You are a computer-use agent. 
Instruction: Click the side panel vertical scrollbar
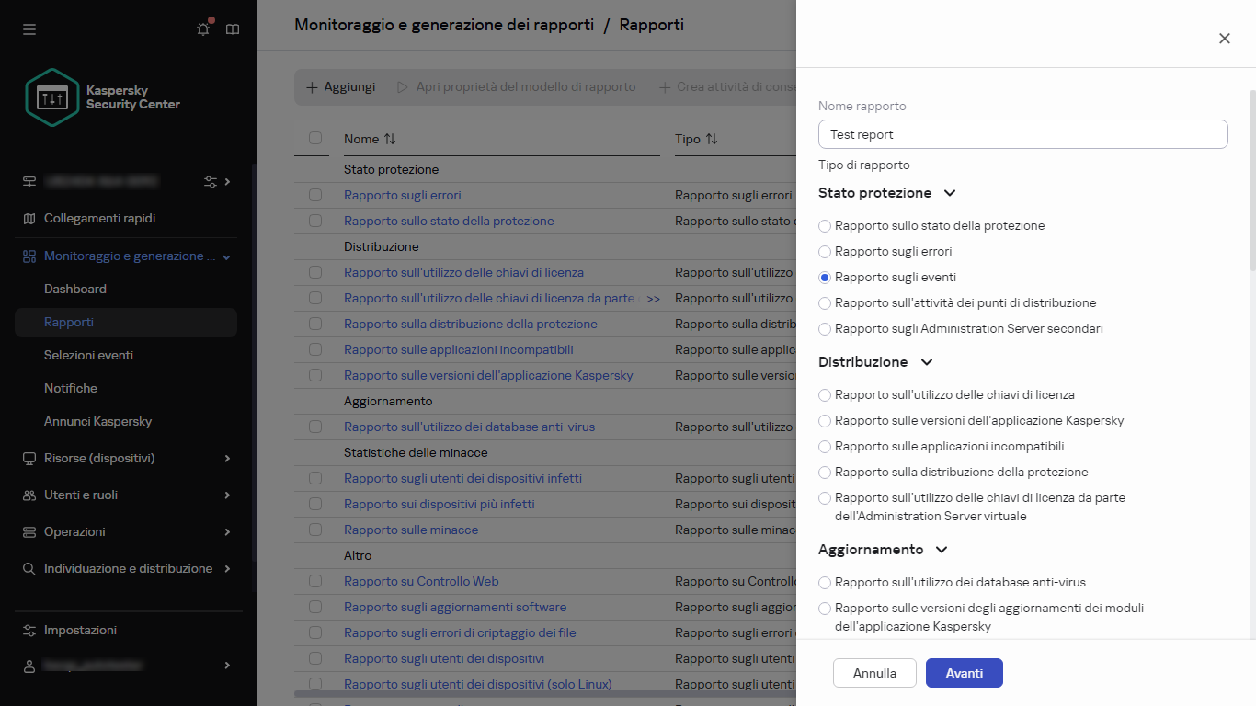point(1251,184)
